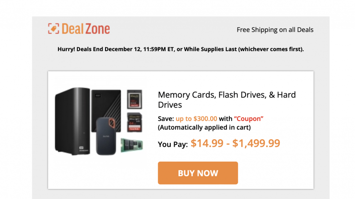Click the SanDisk 64GB SD card image
Screen dimensions: 355x199
(134, 122)
